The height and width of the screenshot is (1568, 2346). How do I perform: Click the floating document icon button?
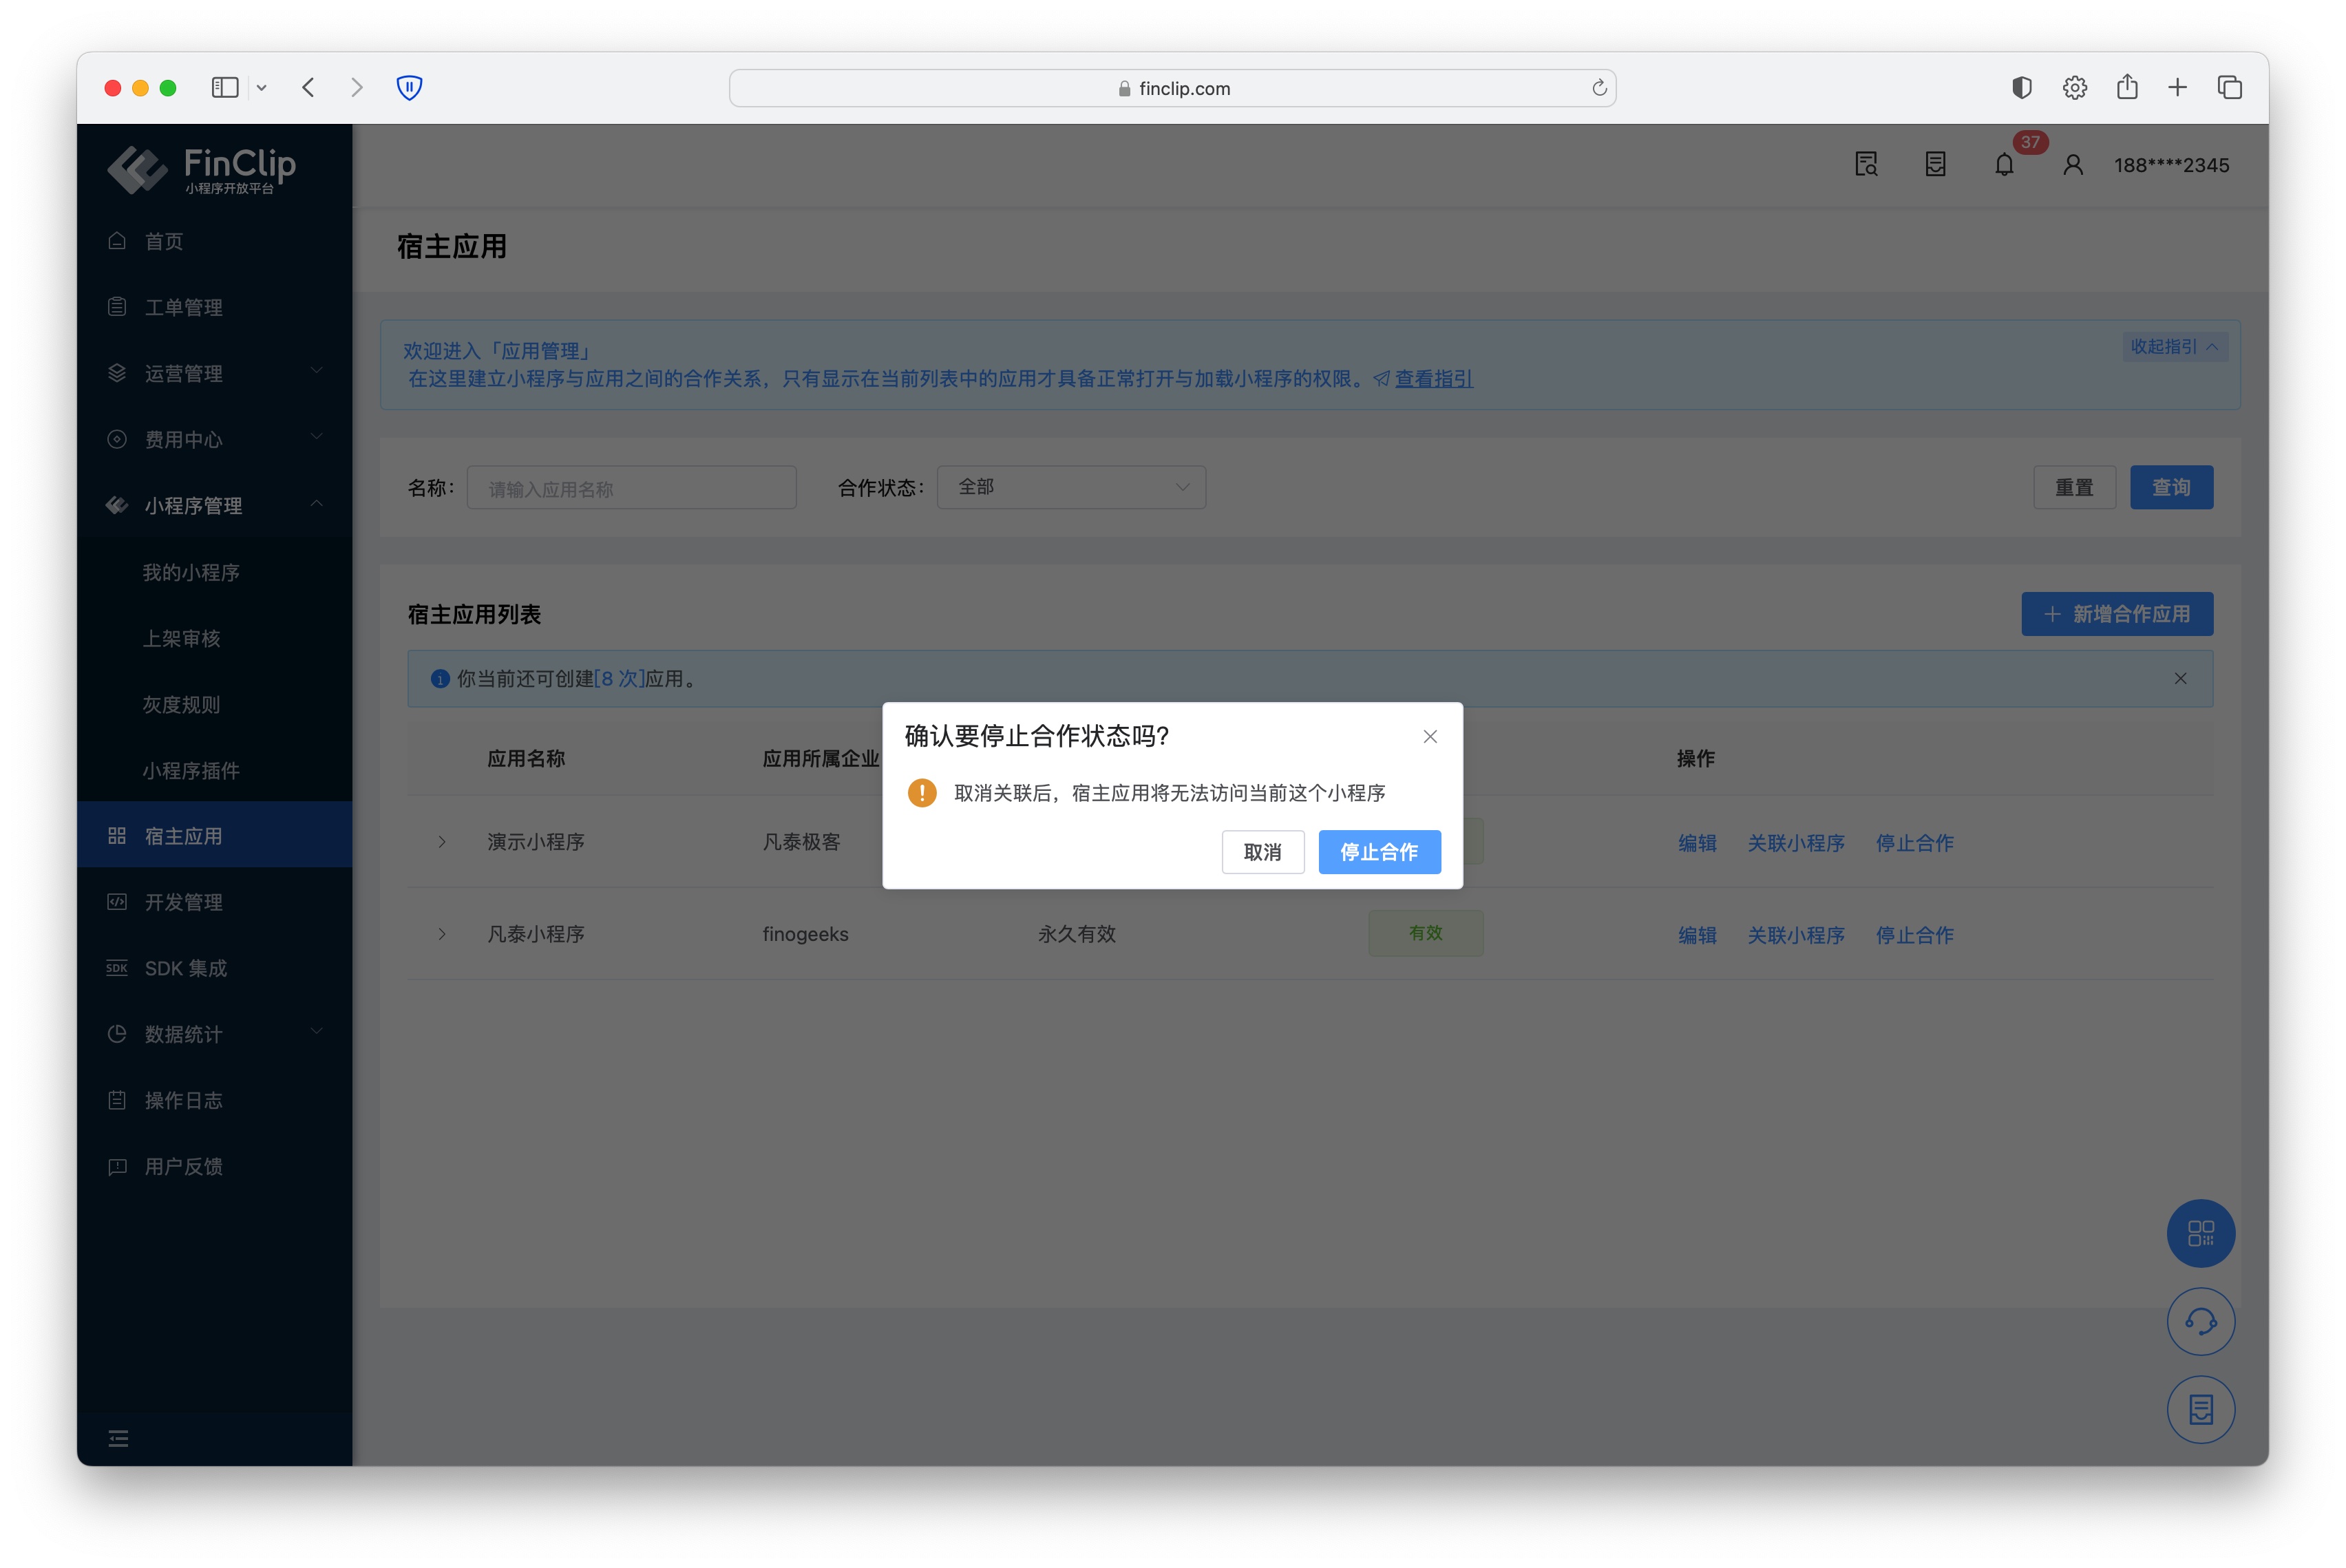(2200, 1409)
